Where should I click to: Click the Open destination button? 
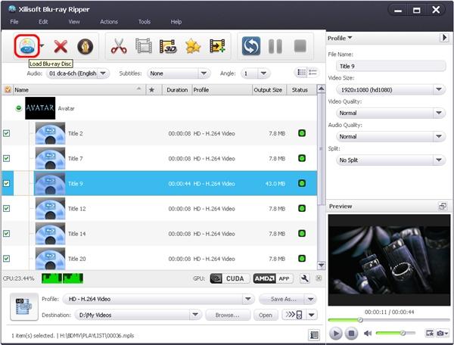tap(266, 315)
